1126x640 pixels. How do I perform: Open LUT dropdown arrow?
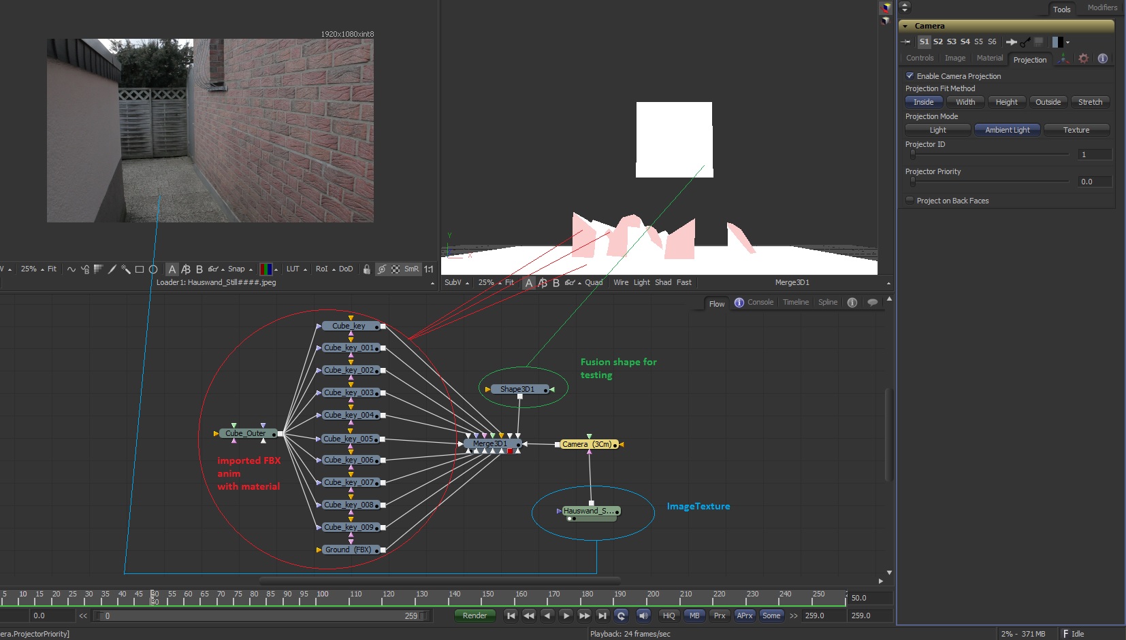click(305, 269)
